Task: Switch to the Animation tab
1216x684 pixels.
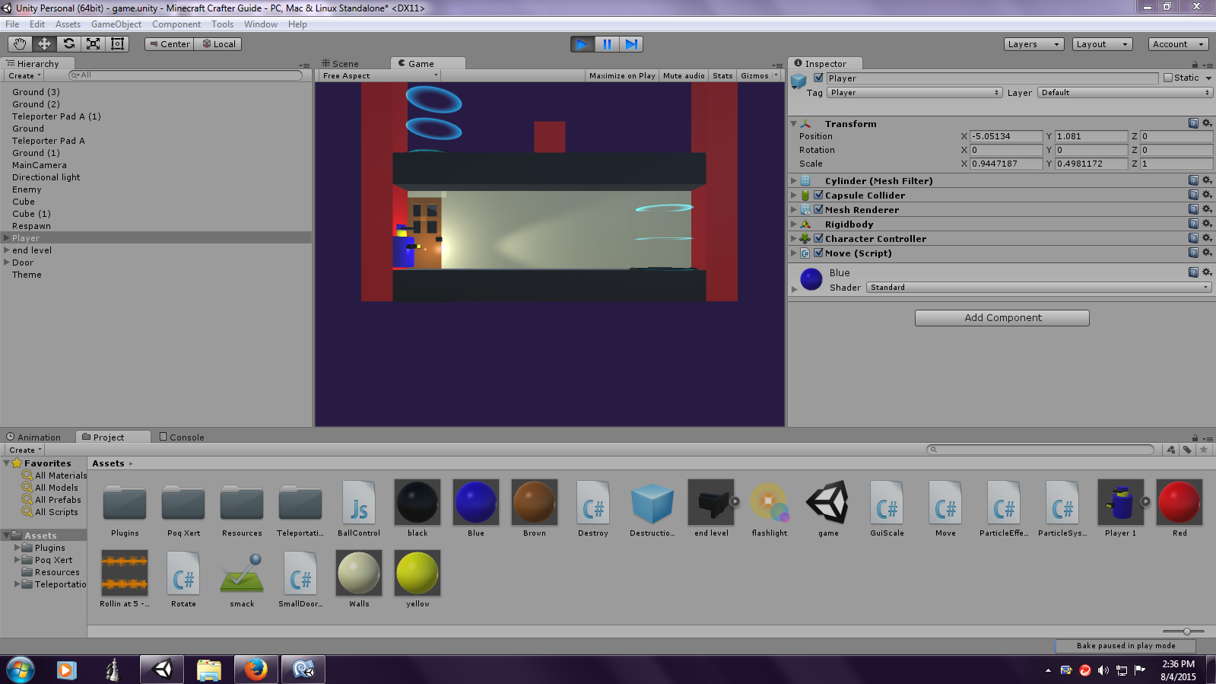Action: coord(33,437)
